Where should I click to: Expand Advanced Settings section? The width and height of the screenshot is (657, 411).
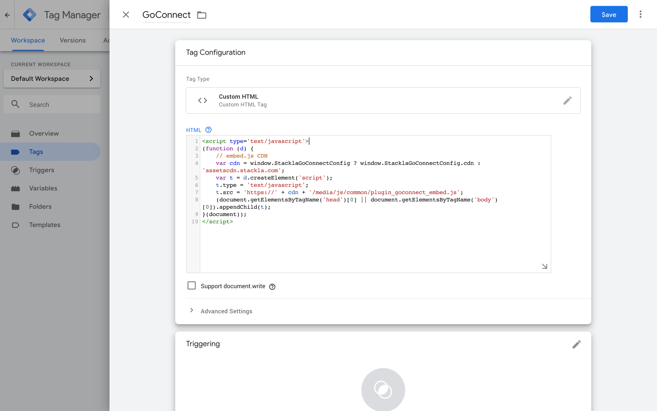[226, 311]
